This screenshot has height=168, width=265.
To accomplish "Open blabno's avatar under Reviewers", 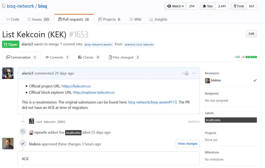I will tap(207, 81).
